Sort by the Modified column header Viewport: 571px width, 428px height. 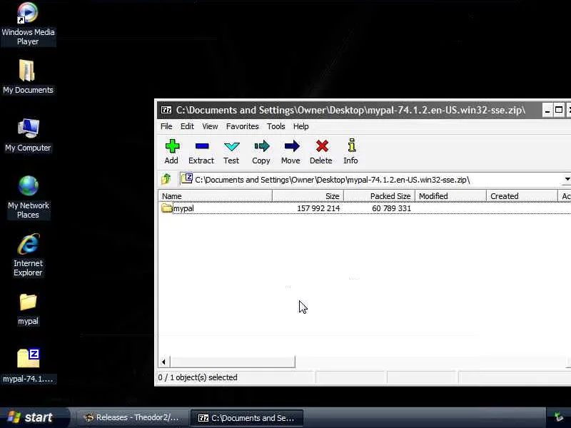click(451, 195)
